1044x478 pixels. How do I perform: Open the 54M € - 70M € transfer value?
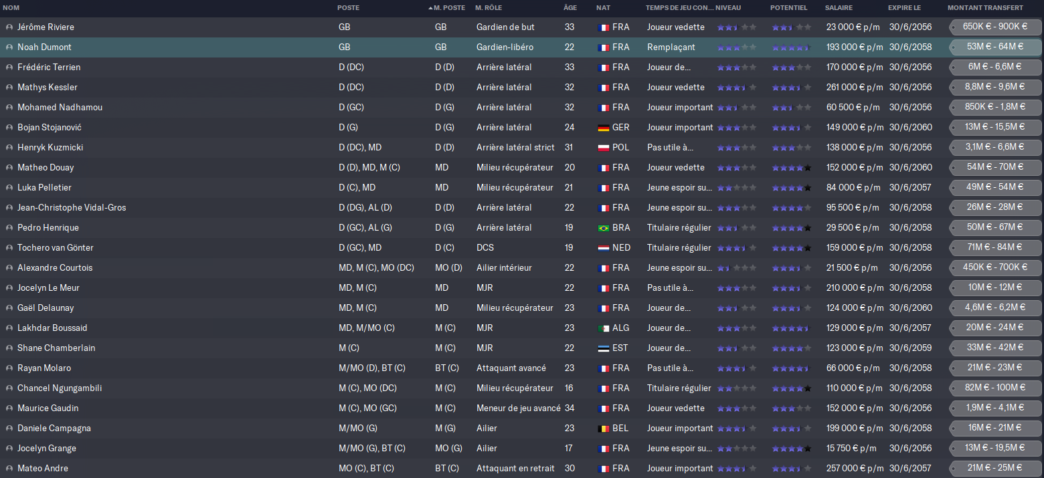click(x=995, y=167)
